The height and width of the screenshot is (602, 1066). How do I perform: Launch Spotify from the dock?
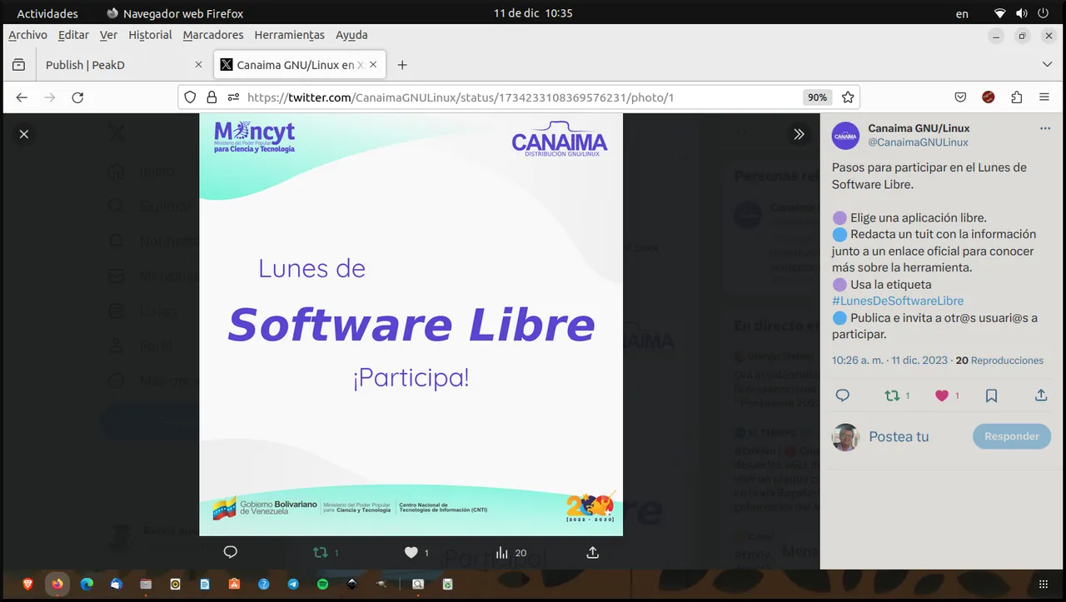322,585
